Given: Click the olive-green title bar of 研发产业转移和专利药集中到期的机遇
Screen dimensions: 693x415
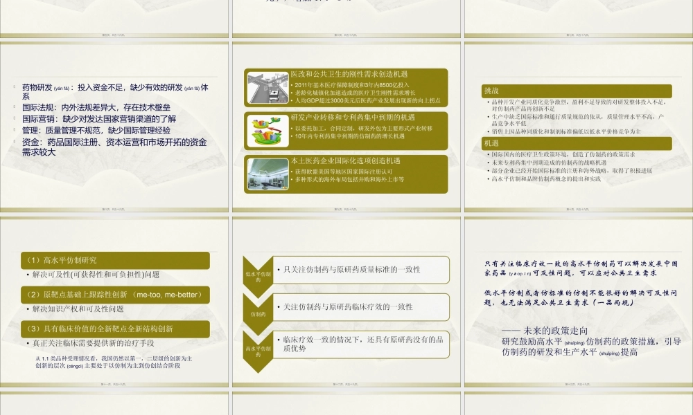Looking at the screenshot, I should point(353,118).
